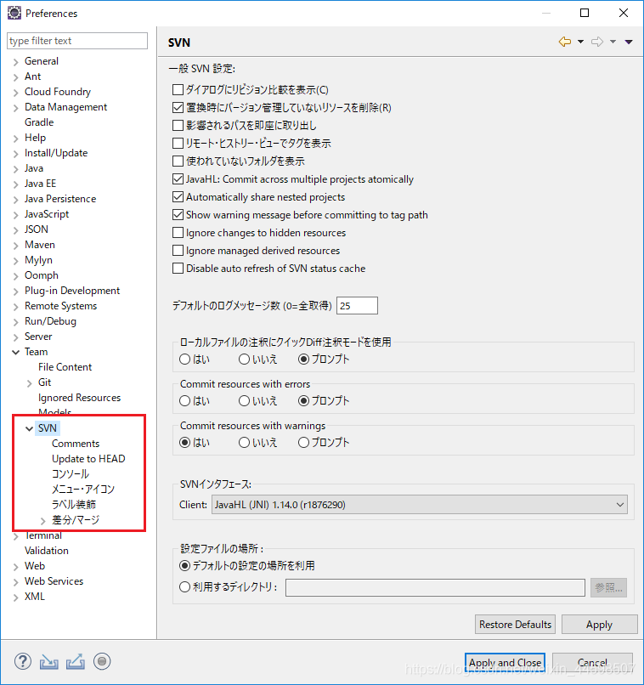Screen dimensions: 644x685
Task: Click the Cancel button
Action: pos(592,663)
